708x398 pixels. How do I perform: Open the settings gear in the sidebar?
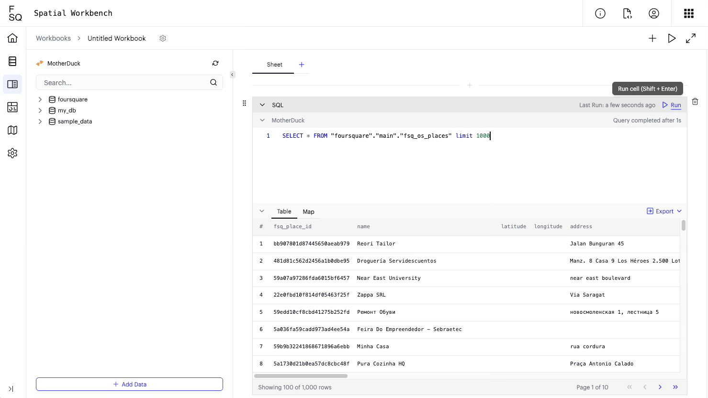(x=12, y=153)
